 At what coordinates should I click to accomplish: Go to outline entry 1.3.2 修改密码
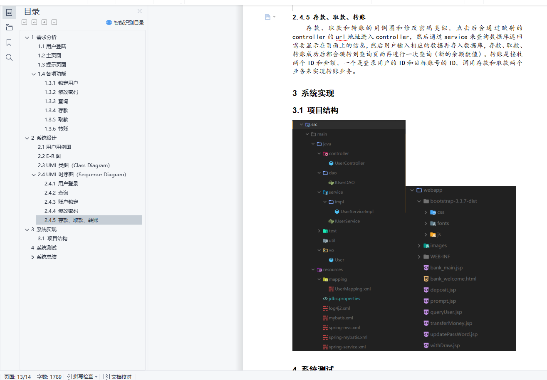pos(61,92)
